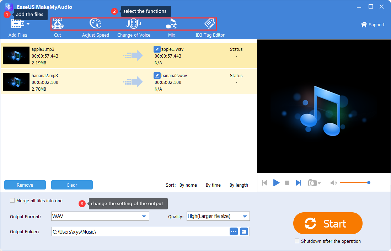The width and height of the screenshot is (391, 251).
Task: Click the Change of Voice label
Action: point(134,35)
